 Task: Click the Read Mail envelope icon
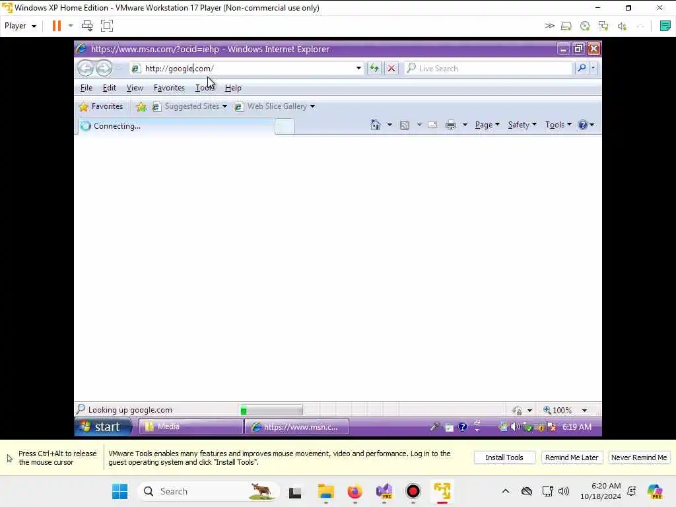(x=432, y=125)
